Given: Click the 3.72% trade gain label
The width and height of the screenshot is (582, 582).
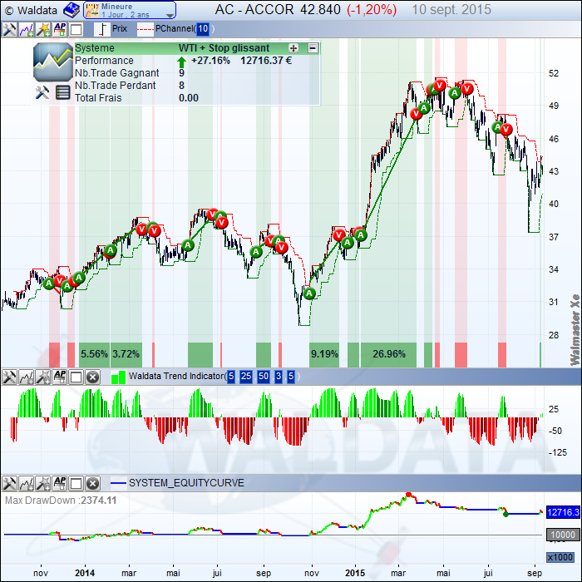Looking at the screenshot, I should [x=126, y=354].
